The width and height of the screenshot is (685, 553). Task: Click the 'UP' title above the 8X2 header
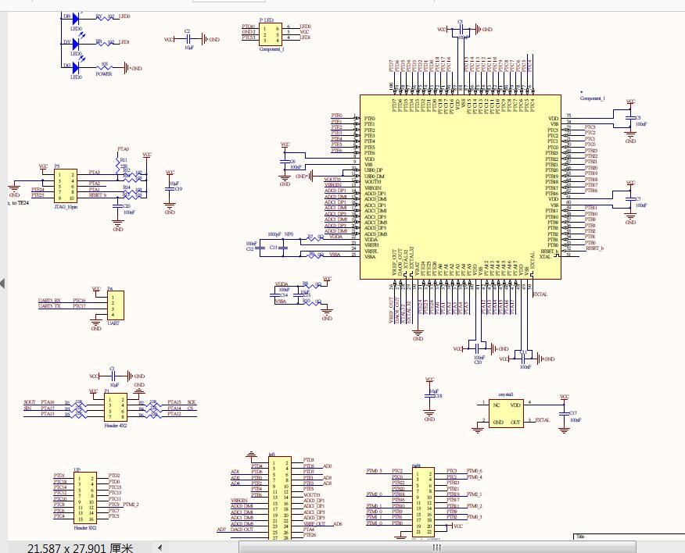pyautogui.click(x=77, y=469)
